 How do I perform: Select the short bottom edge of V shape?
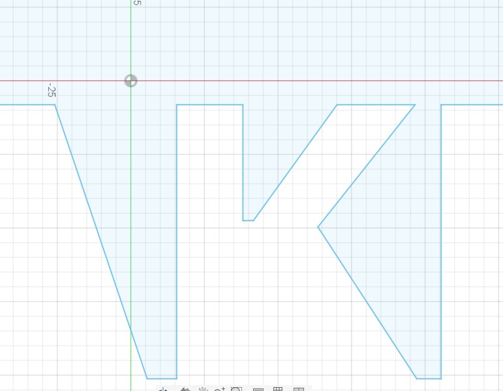pyautogui.click(x=162, y=378)
